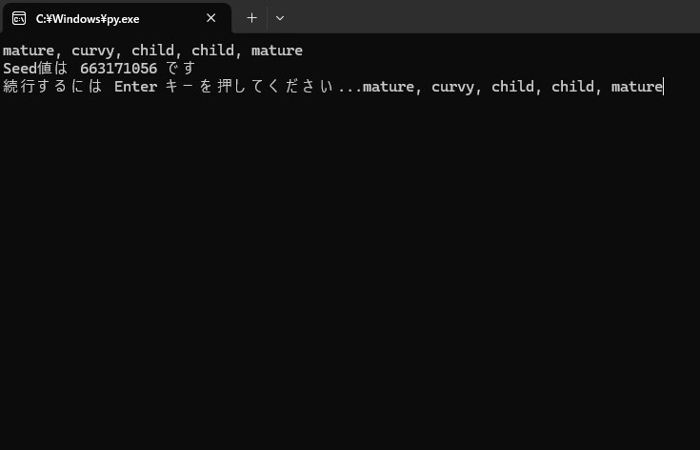Click the "キーを押してください" prompt text
This screenshot has height=450, width=700.
tap(250, 87)
